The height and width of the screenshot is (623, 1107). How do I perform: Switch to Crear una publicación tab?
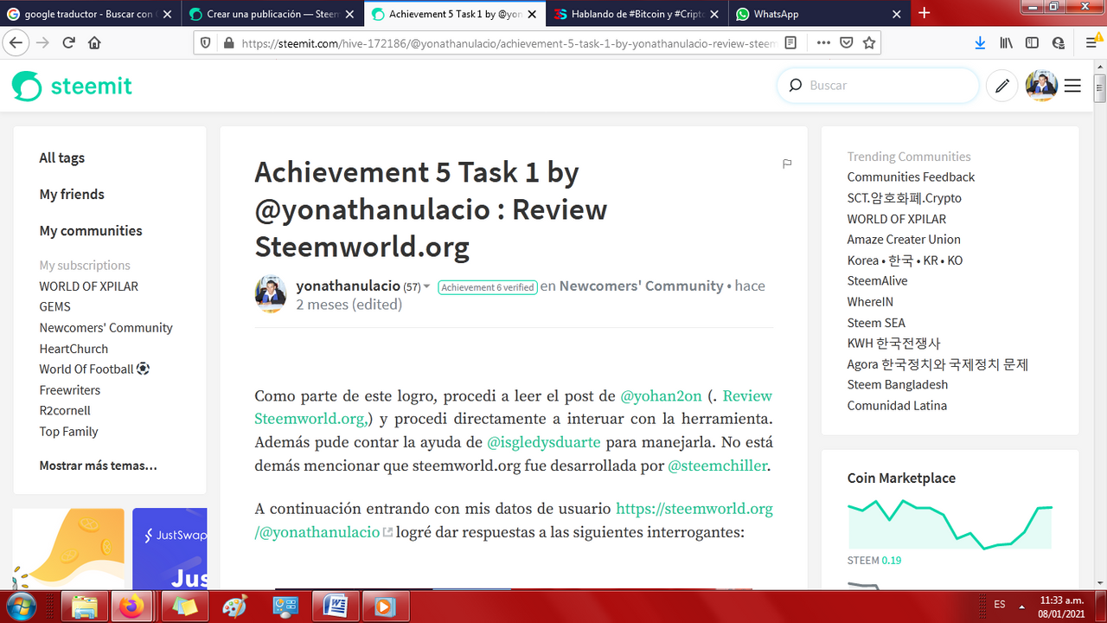click(272, 14)
